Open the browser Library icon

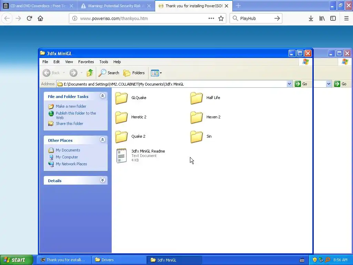322,19
